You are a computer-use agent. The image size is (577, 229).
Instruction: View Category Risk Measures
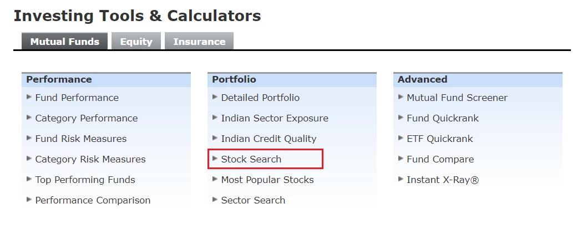click(x=90, y=159)
